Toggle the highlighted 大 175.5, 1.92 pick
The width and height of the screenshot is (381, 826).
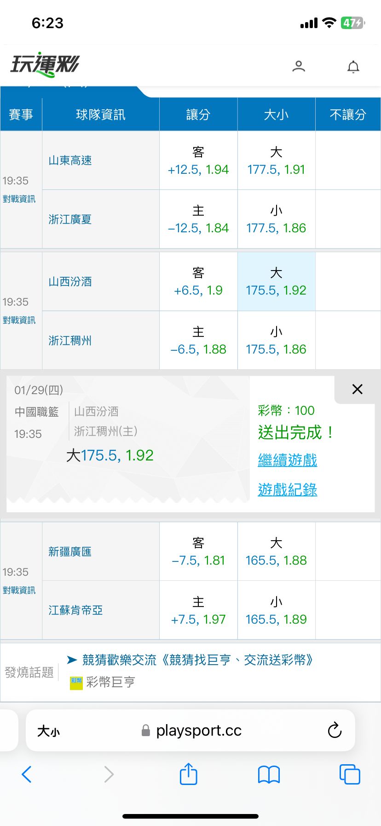click(x=276, y=282)
